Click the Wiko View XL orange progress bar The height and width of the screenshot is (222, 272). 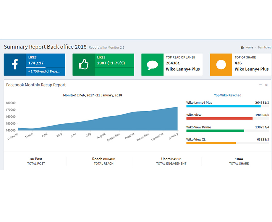pos(211,143)
